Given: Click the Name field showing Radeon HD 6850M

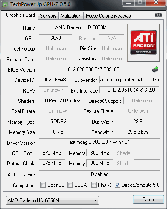Looking at the screenshot, I should coord(81,27).
